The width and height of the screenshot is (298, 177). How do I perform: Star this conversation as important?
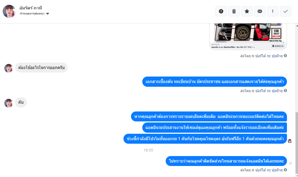tap(247, 11)
